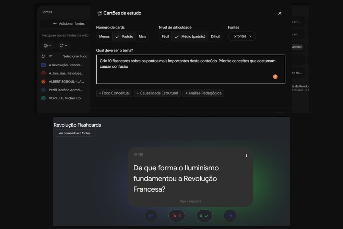Click the Fontes panel heading

[x=47, y=12]
